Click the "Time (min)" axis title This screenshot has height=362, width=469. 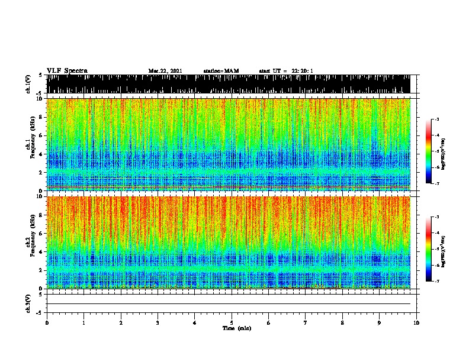(237, 328)
